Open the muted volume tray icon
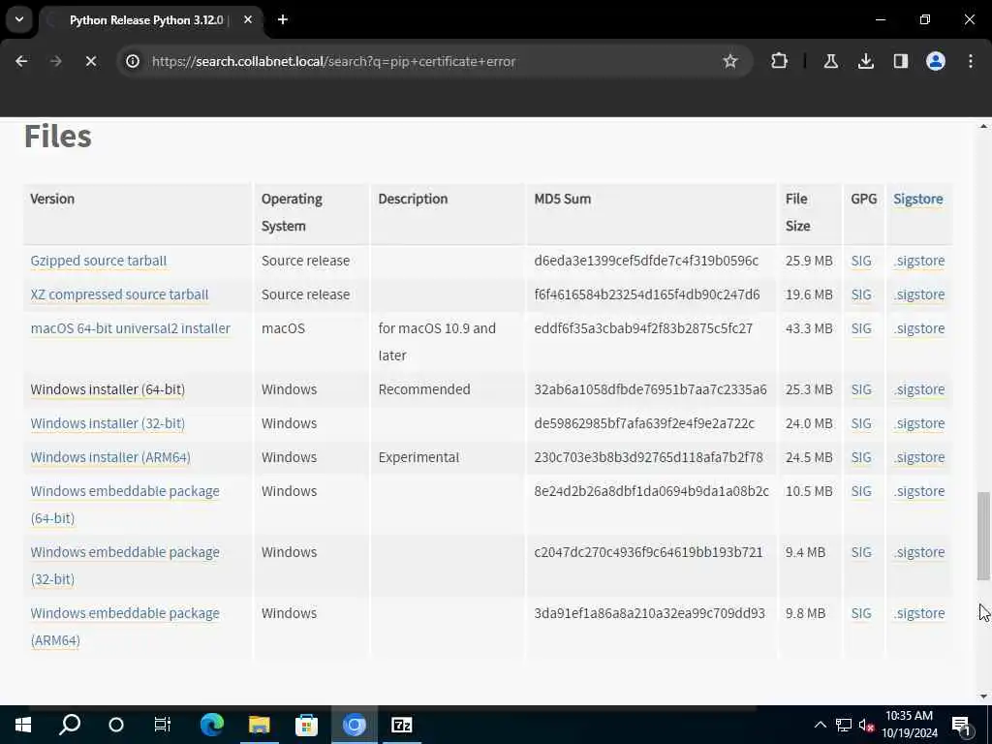The image size is (992, 744). point(866,725)
